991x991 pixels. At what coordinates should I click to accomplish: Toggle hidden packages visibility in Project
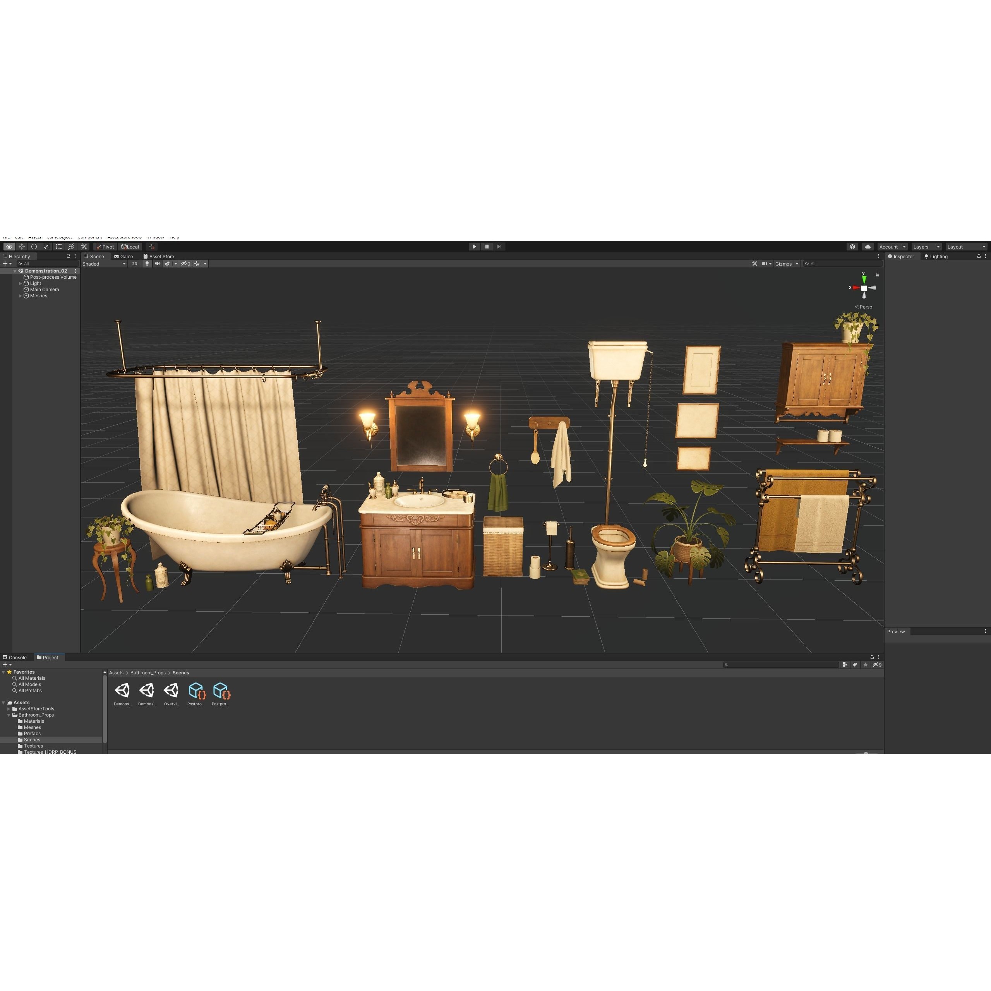(878, 665)
